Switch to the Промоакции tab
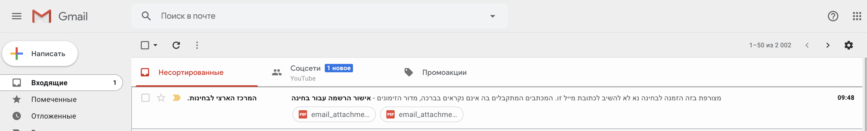The width and height of the screenshot is (867, 131). 444,73
